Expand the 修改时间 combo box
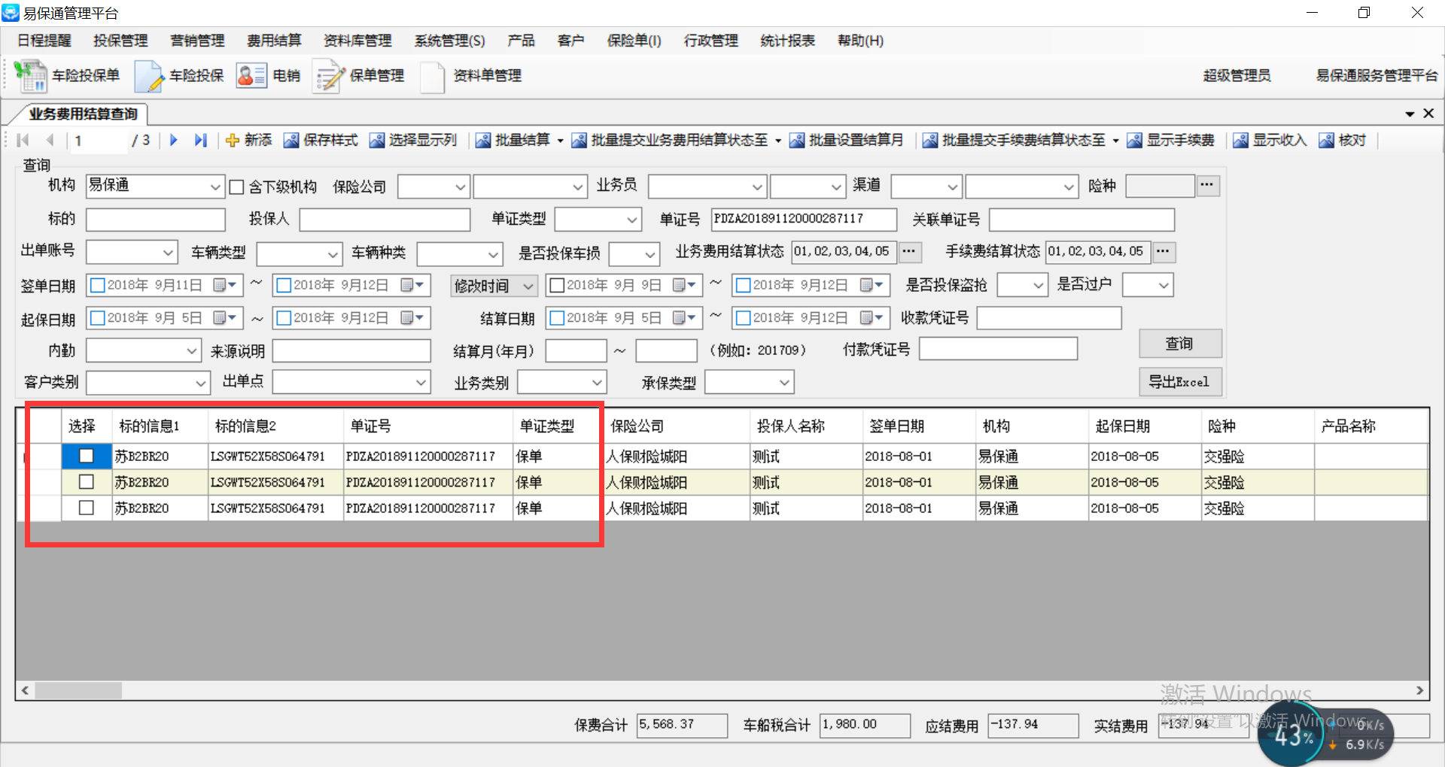1445x767 pixels. tap(528, 286)
